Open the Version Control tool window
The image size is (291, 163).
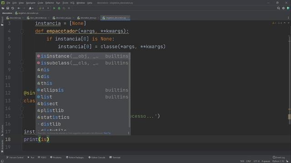[x=15, y=158]
